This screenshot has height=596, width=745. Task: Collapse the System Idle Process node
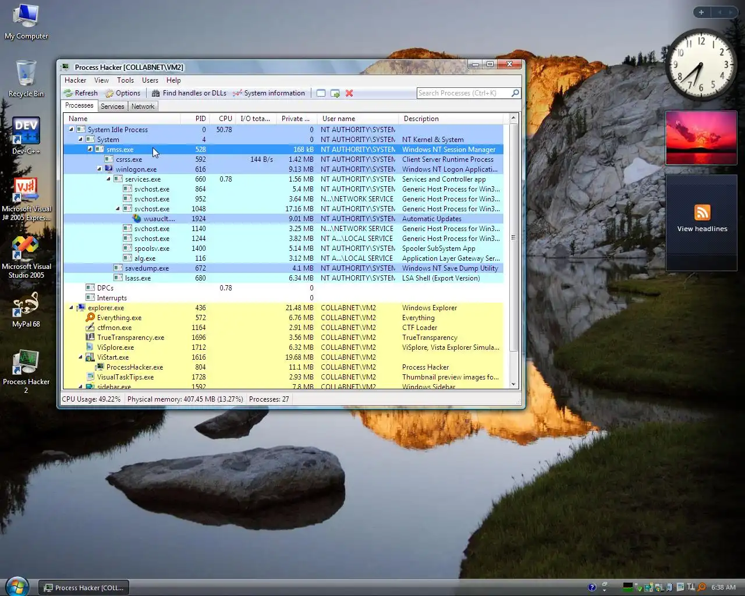pos(71,130)
